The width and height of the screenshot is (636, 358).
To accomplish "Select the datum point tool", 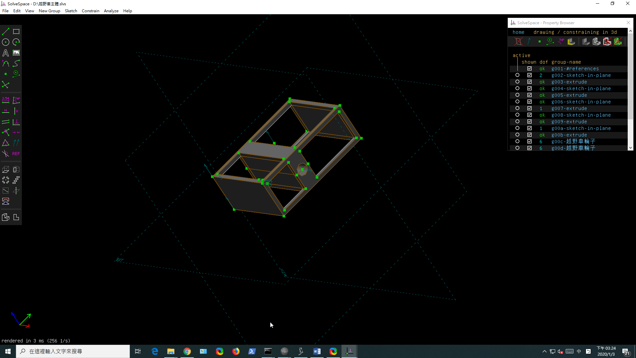I will click(6, 74).
